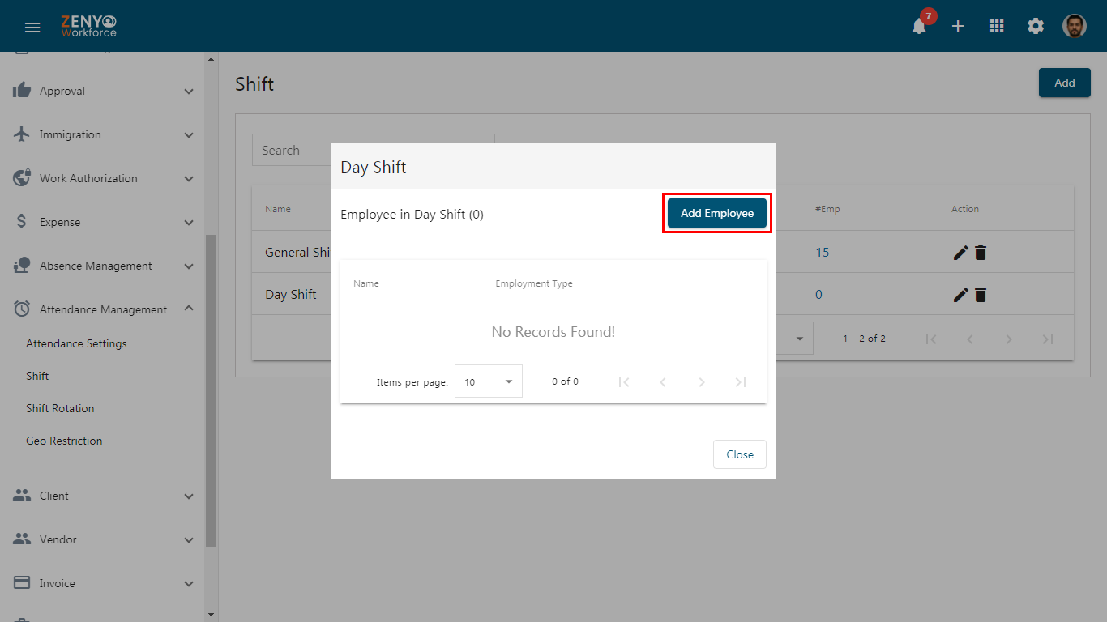The width and height of the screenshot is (1107, 622).
Task: Click the Action column header
Action: coord(965,209)
